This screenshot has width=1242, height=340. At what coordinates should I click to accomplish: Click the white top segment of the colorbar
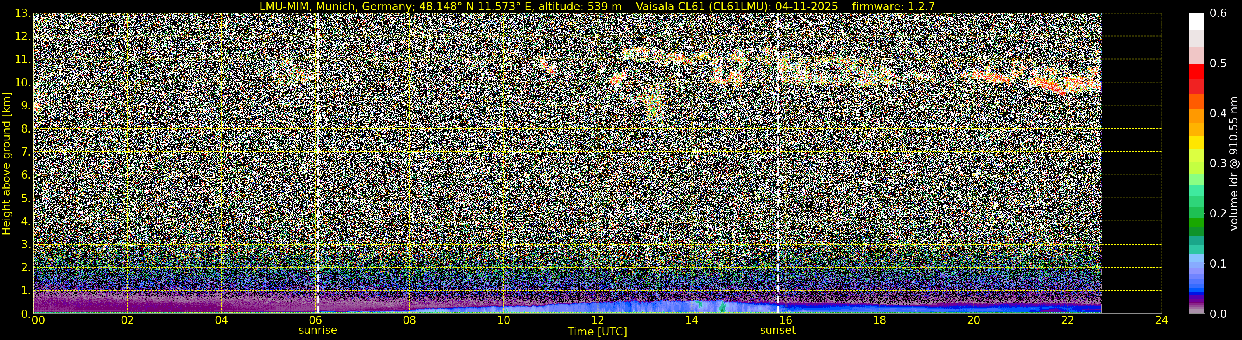(1196, 22)
